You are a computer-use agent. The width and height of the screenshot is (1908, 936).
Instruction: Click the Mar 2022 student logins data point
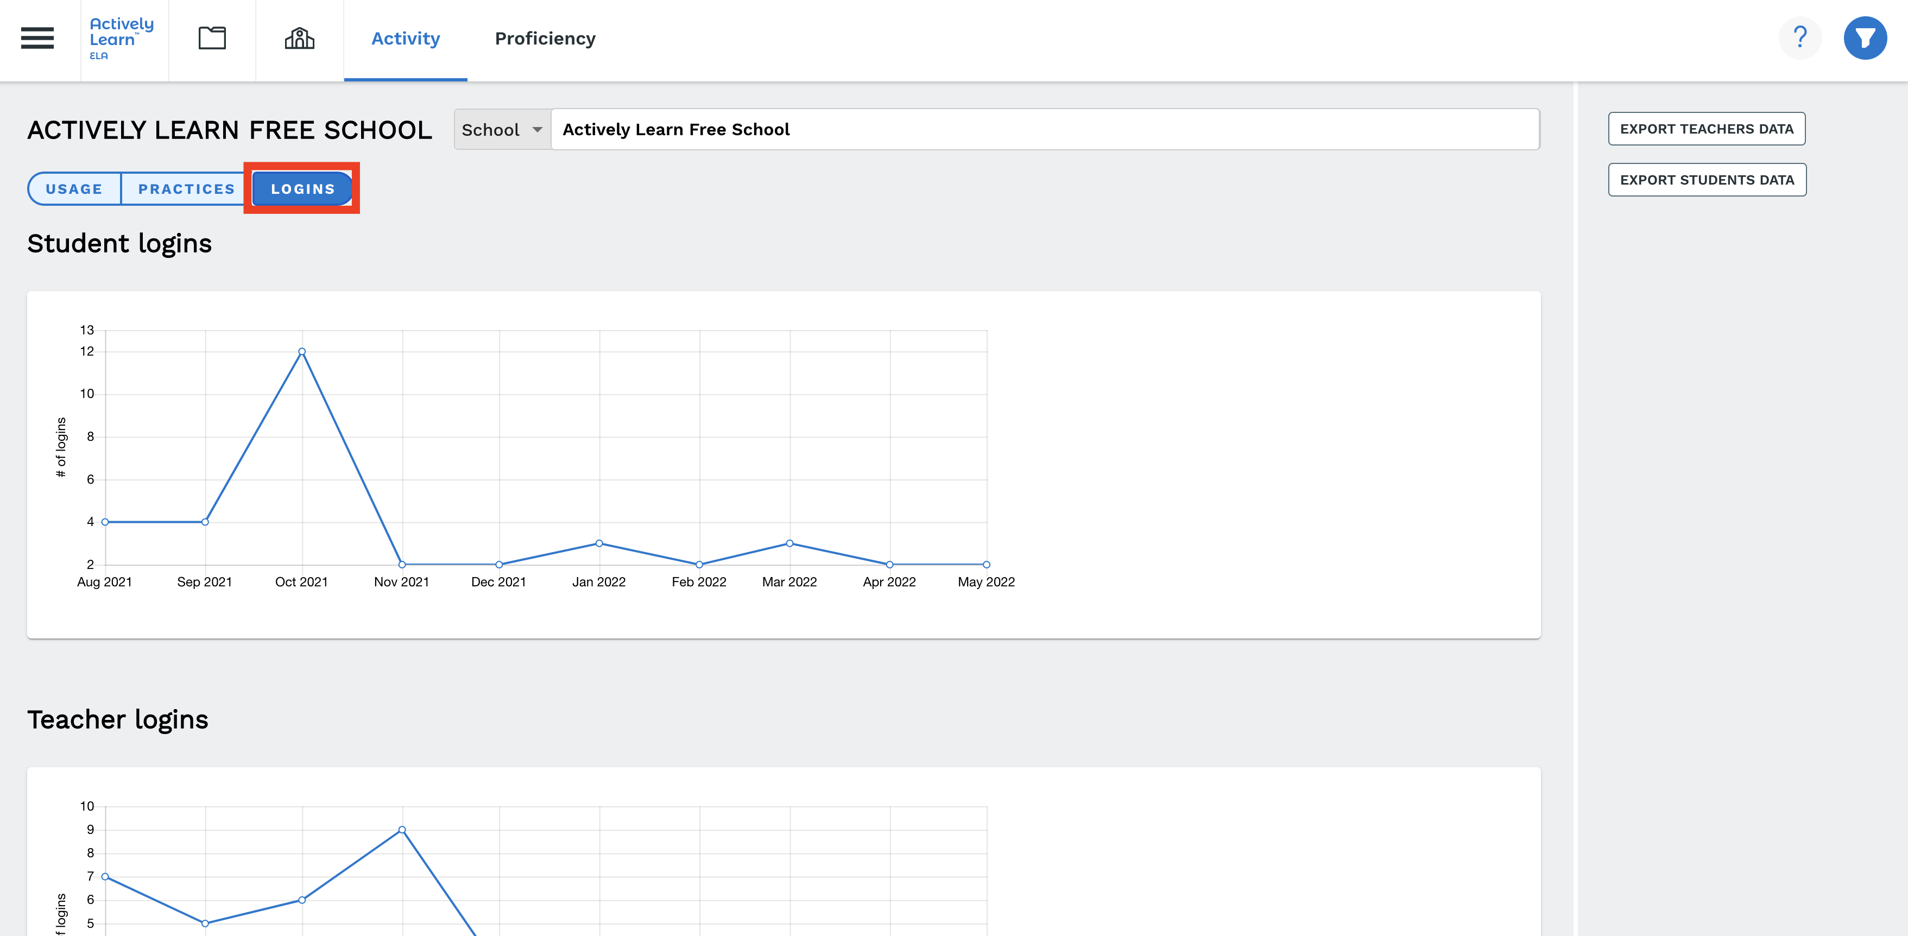click(789, 543)
